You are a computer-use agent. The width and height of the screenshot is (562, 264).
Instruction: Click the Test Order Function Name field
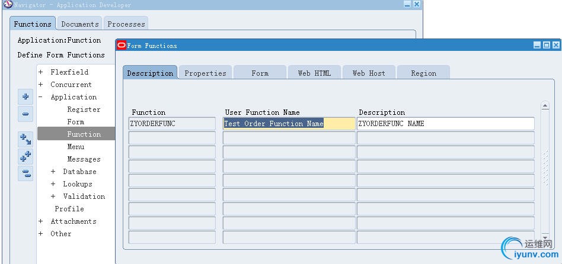(289, 124)
